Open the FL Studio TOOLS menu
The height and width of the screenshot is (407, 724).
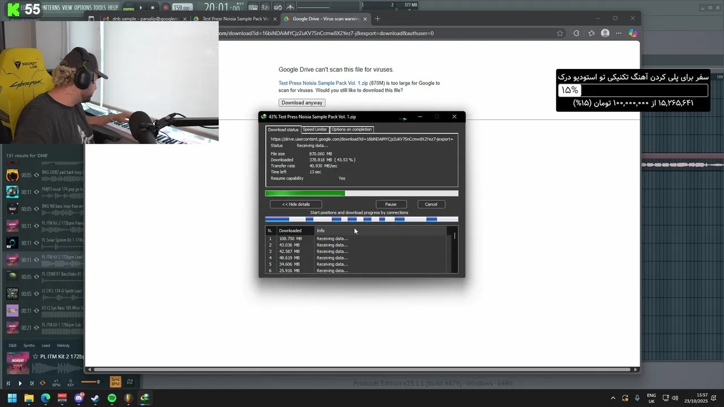pyautogui.click(x=100, y=7)
